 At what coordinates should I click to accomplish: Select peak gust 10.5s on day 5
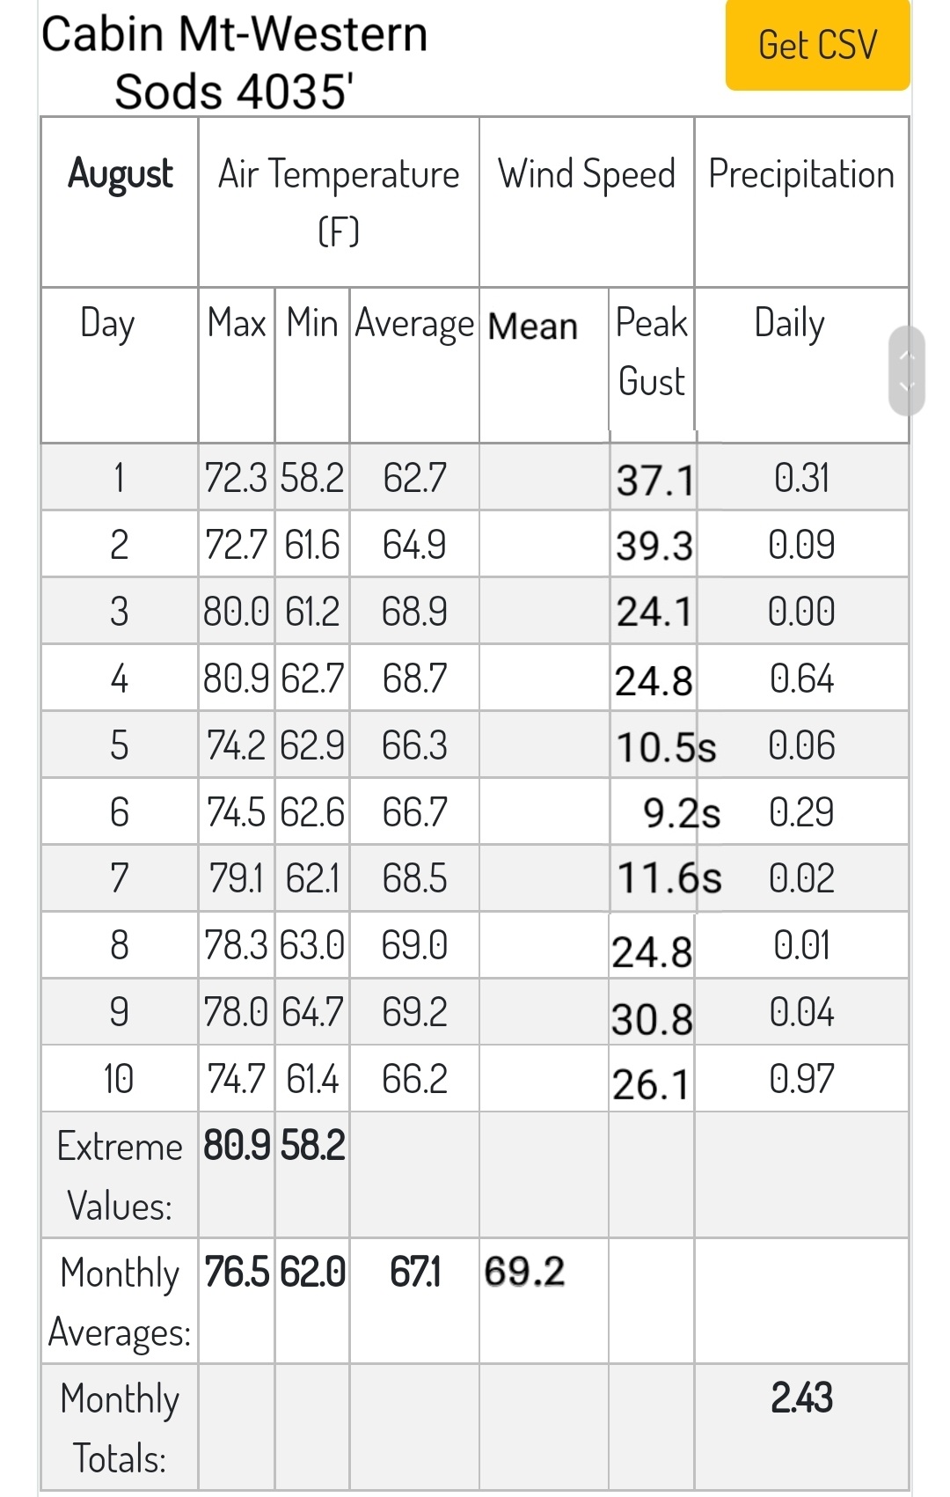666,748
